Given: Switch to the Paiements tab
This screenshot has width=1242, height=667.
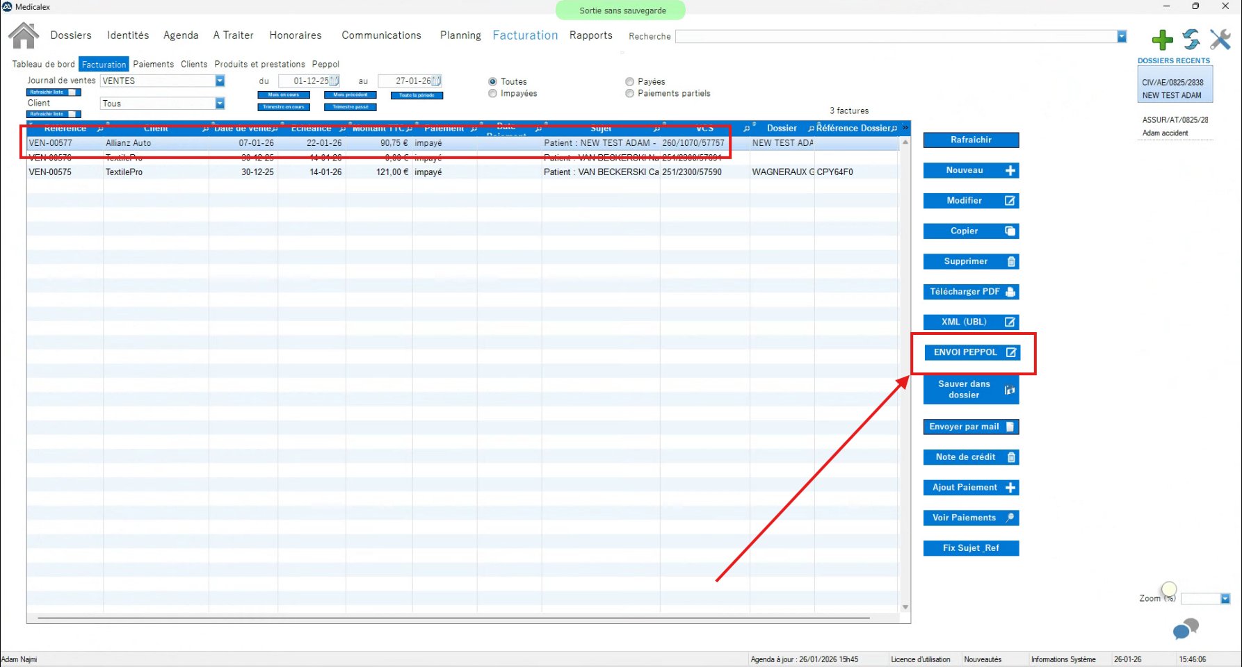Looking at the screenshot, I should pos(153,64).
